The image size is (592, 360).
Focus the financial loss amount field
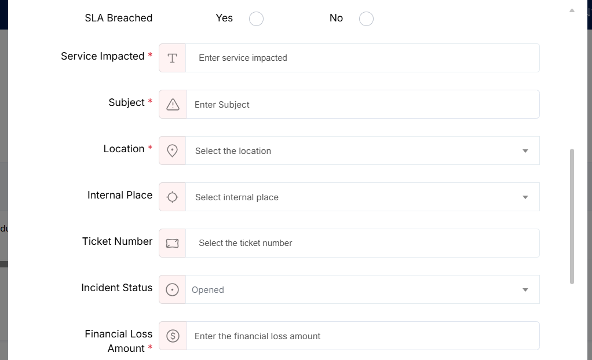click(x=363, y=336)
